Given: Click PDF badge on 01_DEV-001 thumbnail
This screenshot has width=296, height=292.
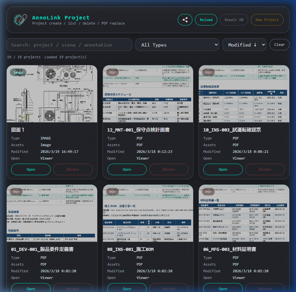Looking at the screenshot, I should [16, 192].
